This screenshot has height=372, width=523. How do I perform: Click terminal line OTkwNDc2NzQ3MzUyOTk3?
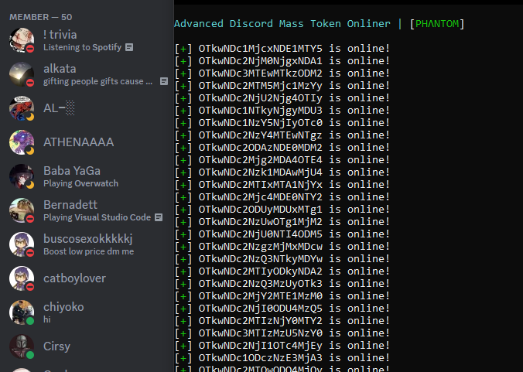tap(282, 283)
